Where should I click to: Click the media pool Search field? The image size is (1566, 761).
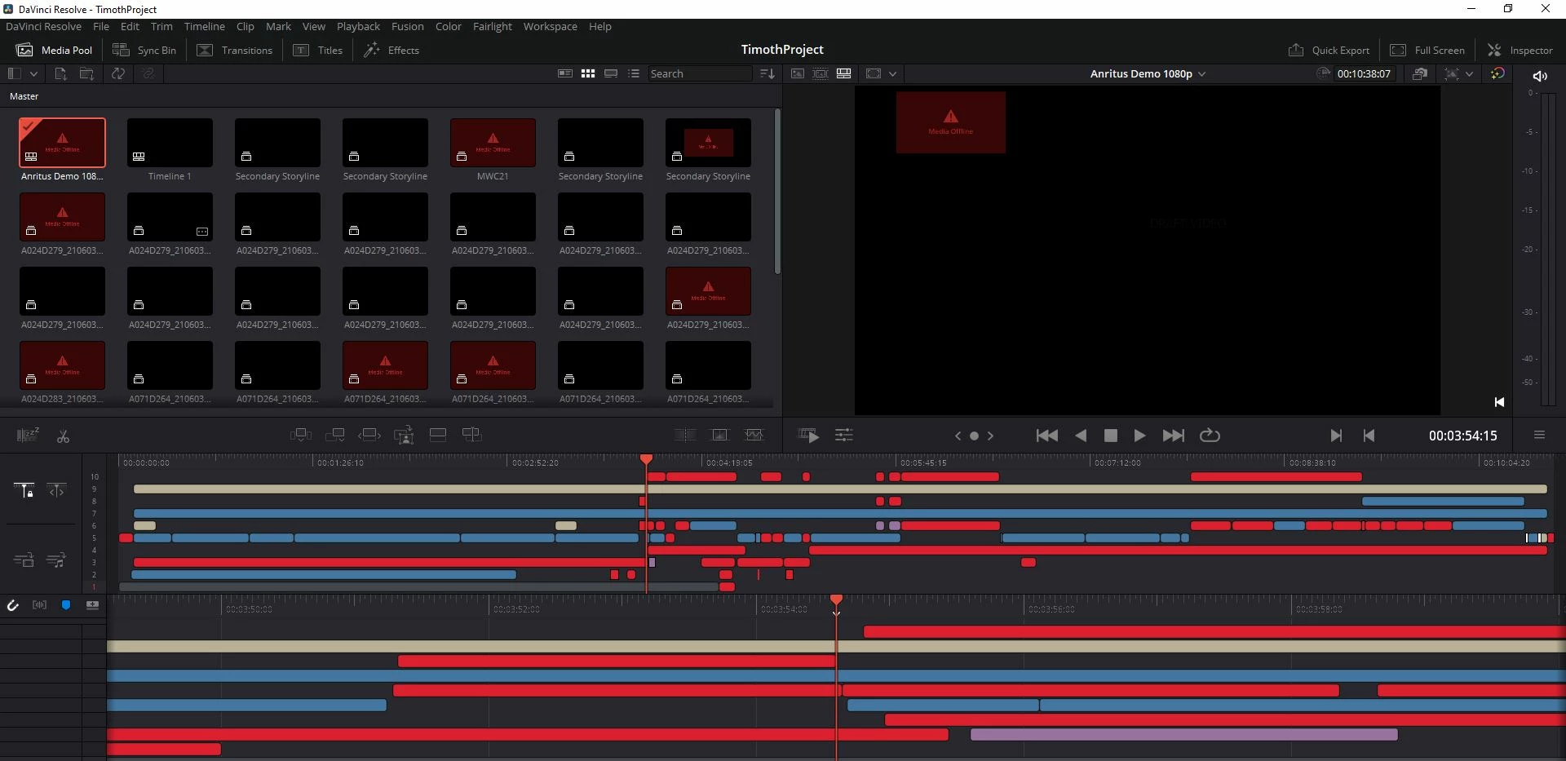[700, 73]
